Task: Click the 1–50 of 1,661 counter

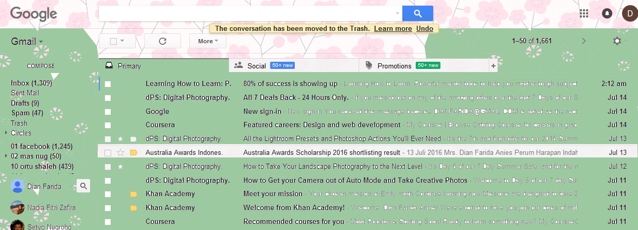Action: (532, 41)
